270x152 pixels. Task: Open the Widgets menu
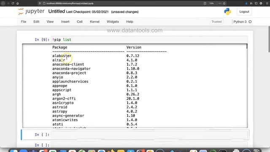113,22
